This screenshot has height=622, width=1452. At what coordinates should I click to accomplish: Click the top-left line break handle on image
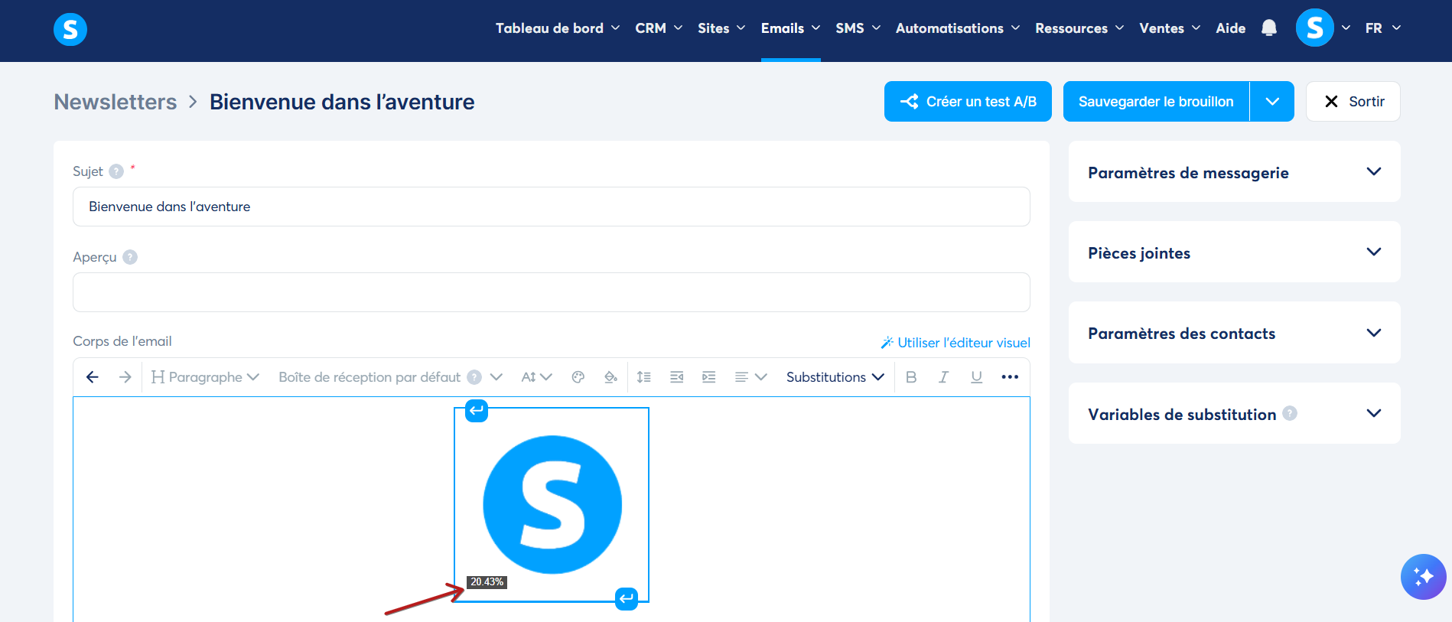[477, 411]
